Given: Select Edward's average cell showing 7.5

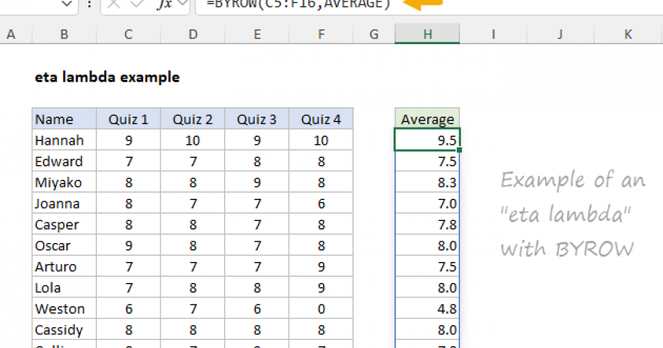Looking at the screenshot, I should (x=427, y=161).
